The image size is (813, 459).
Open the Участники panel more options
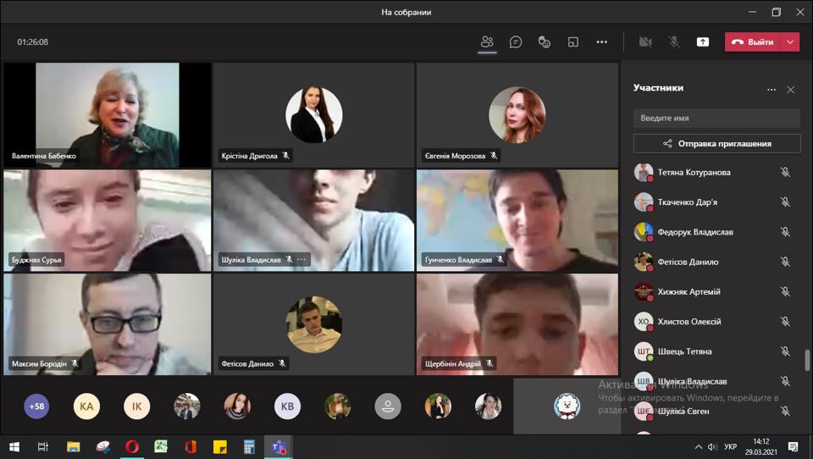pos(772,90)
